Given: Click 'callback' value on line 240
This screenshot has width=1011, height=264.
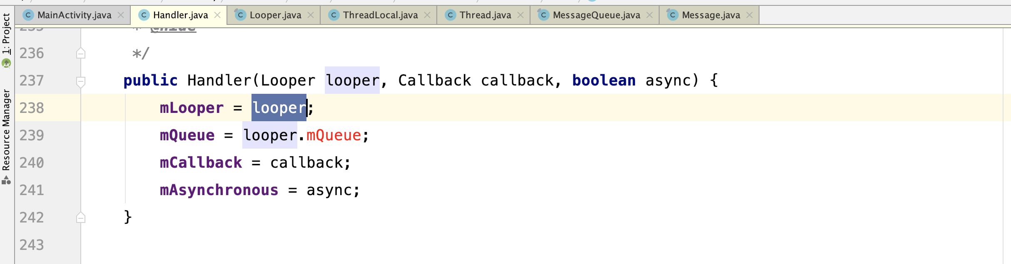Looking at the screenshot, I should (x=306, y=163).
